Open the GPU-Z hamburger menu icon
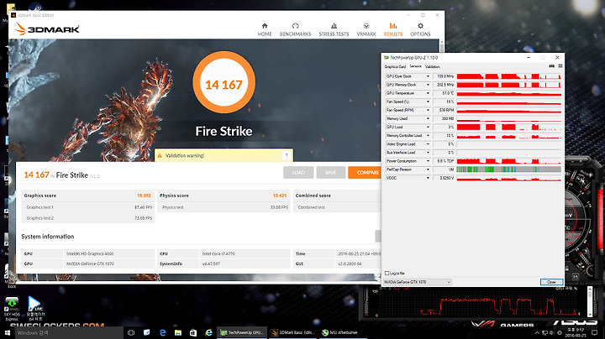The width and height of the screenshot is (605, 339). pos(560,66)
